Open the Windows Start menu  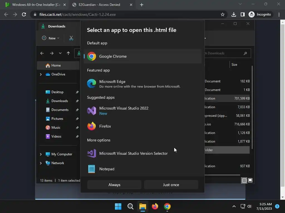click(118, 206)
